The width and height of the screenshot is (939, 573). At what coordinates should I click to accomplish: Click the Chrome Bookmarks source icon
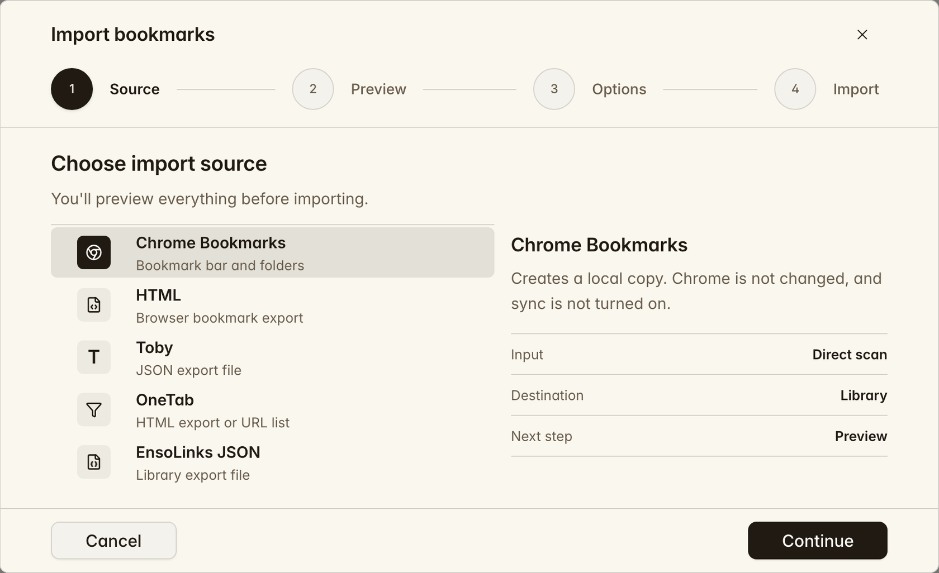pyautogui.click(x=94, y=252)
